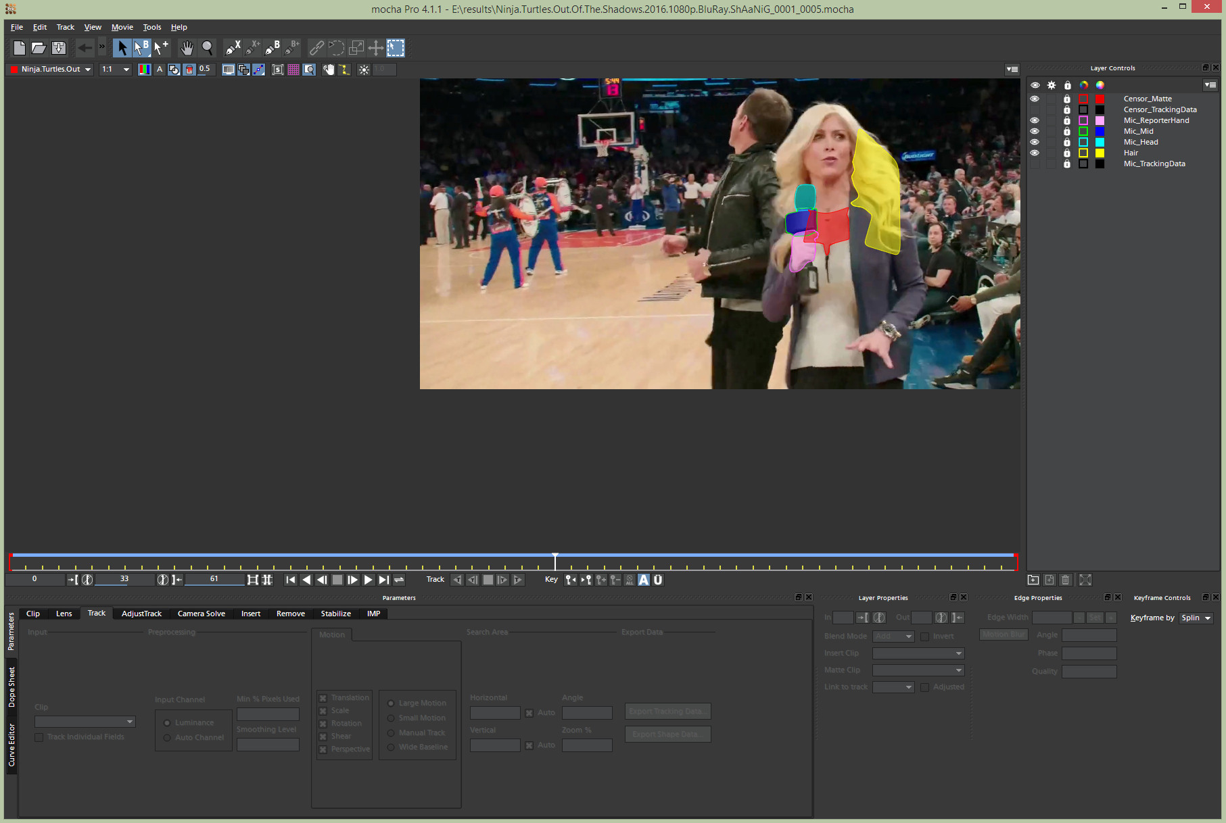Open the Track menu

(x=65, y=27)
